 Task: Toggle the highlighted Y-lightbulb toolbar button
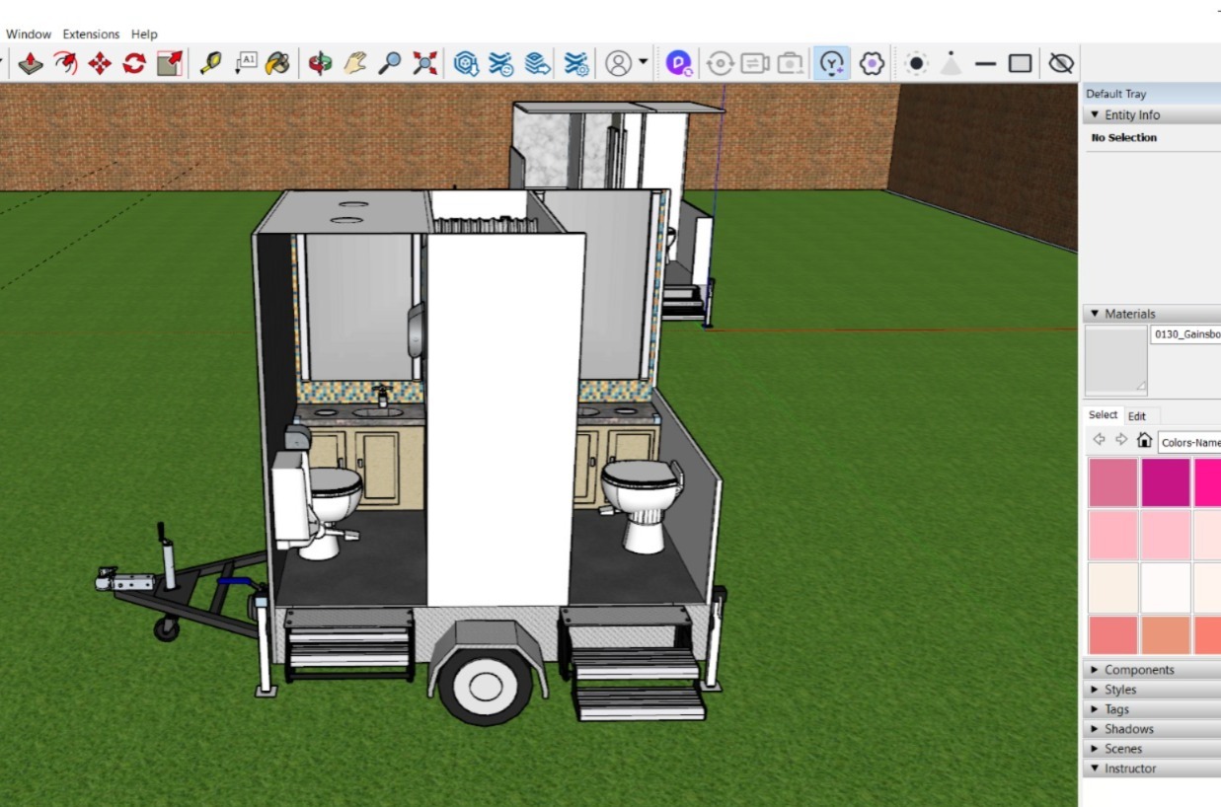tap(834, 64)
